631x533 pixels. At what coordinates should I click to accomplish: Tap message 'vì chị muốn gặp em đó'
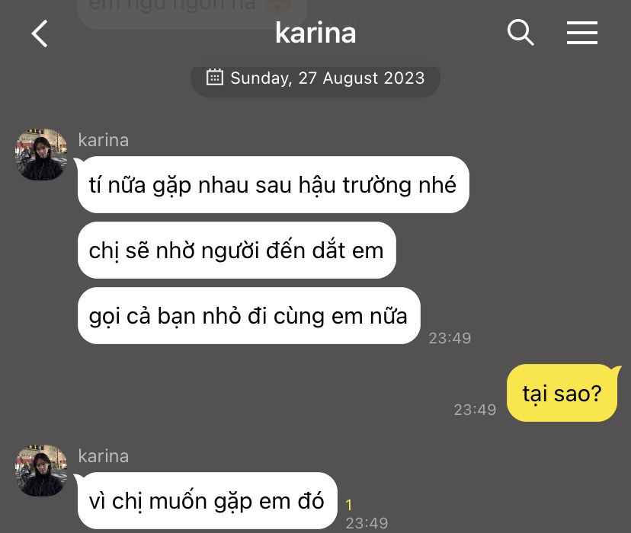point(207,501)
